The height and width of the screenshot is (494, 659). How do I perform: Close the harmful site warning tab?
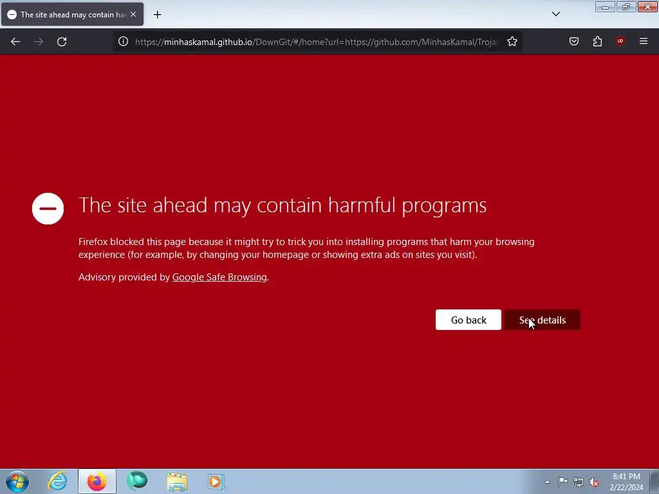133,14
